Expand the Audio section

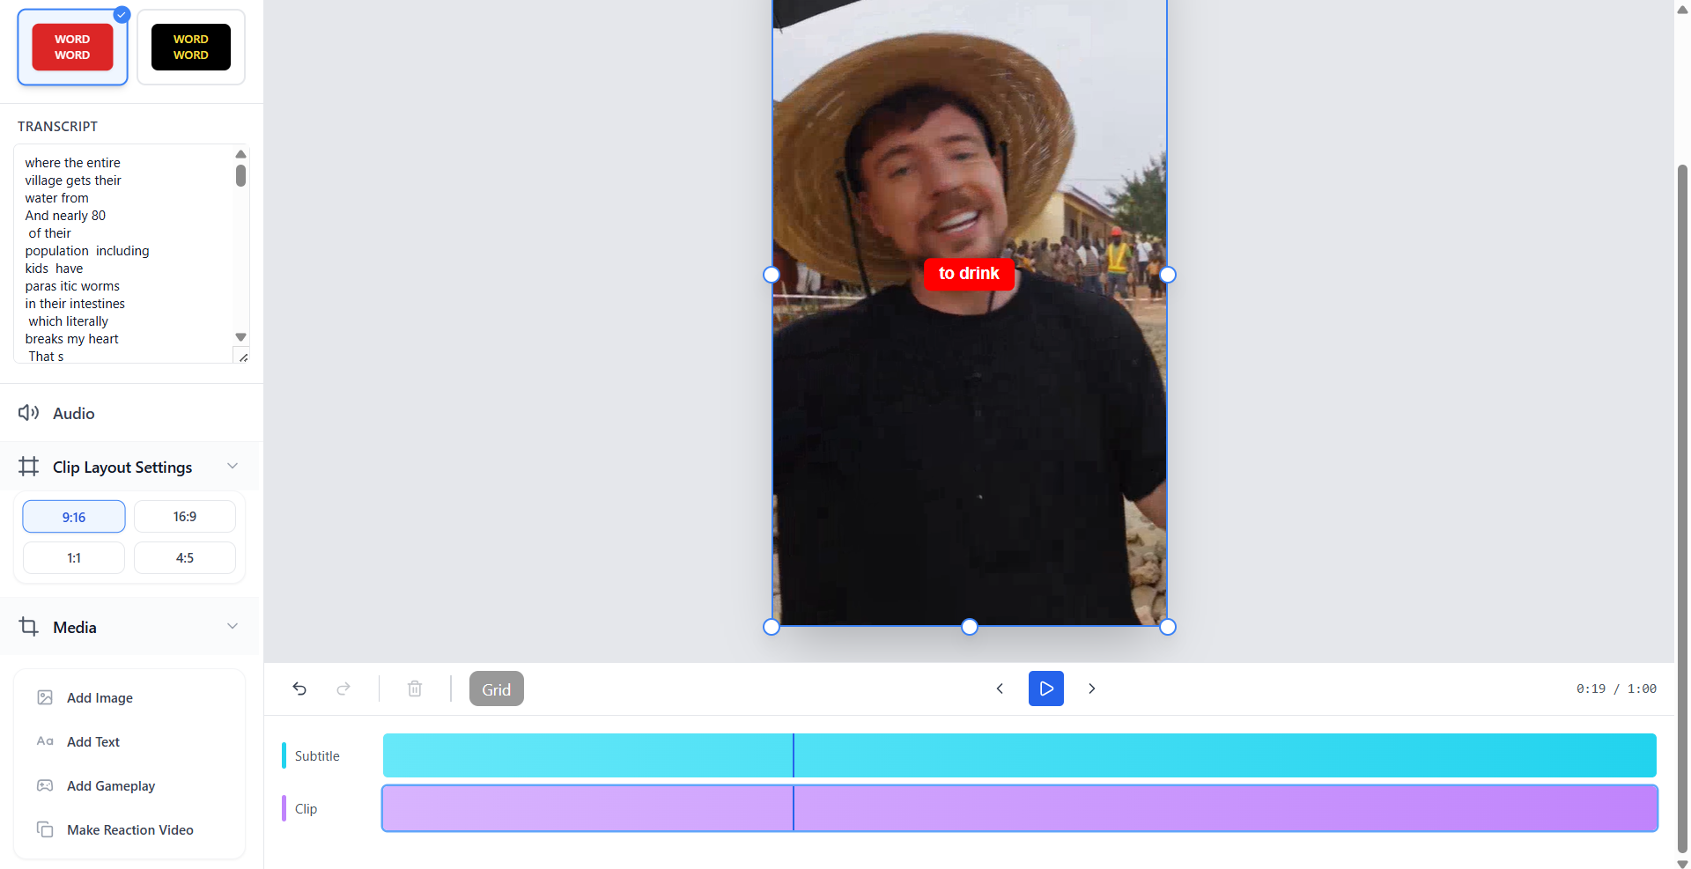click(x=73, y=412)
